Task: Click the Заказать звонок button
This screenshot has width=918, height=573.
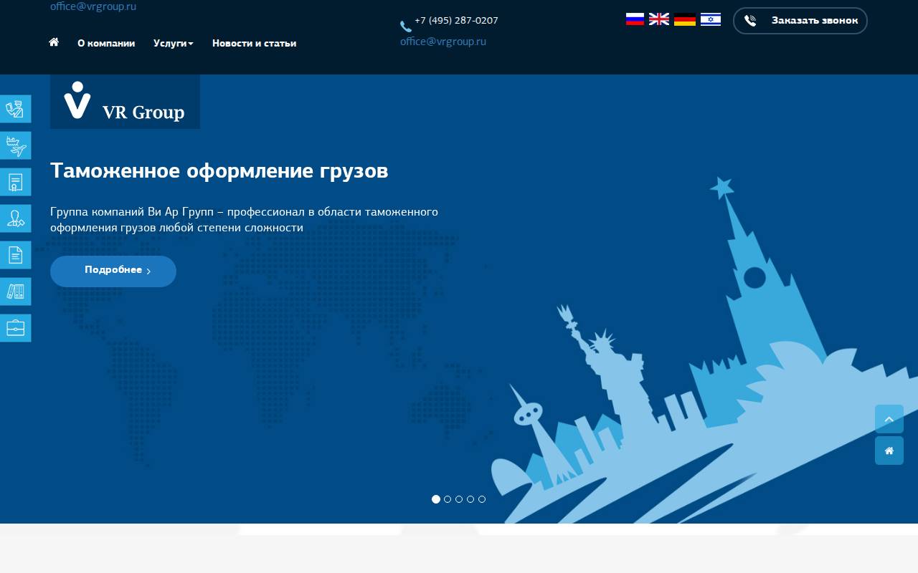Action: pos(800,21)
